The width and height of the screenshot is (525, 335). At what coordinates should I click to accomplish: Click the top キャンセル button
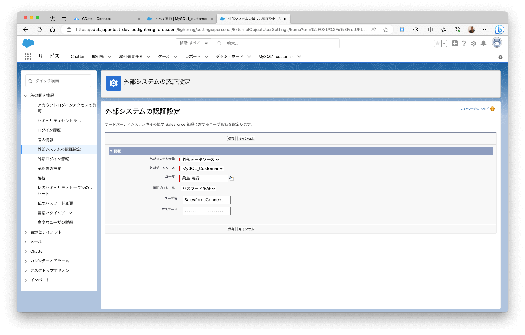(x=246, y=139)
